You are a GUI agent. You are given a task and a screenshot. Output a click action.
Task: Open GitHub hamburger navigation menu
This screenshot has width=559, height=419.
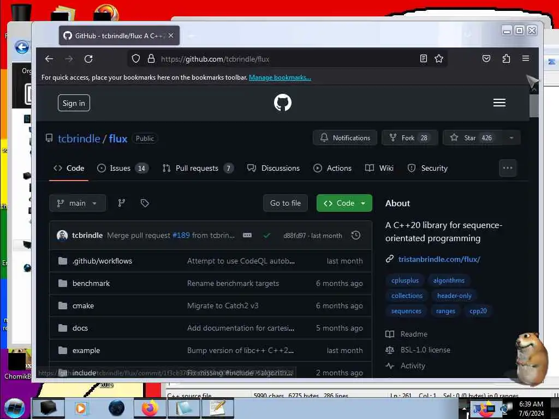tap(499, 103)
